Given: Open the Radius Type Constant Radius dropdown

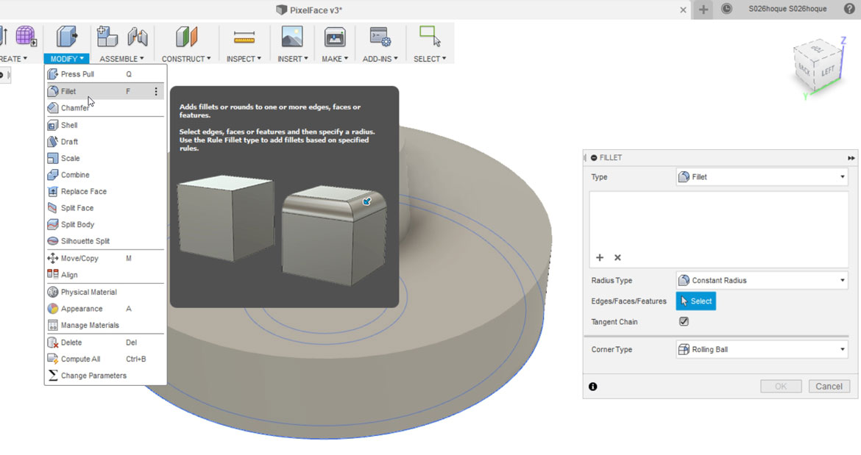Looking at the screenshot, I should [x=762, y=281].
